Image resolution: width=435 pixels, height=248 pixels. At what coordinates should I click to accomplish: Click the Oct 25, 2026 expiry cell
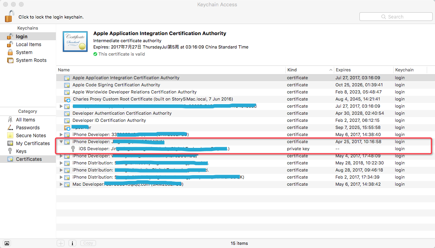tap(359, 85)
